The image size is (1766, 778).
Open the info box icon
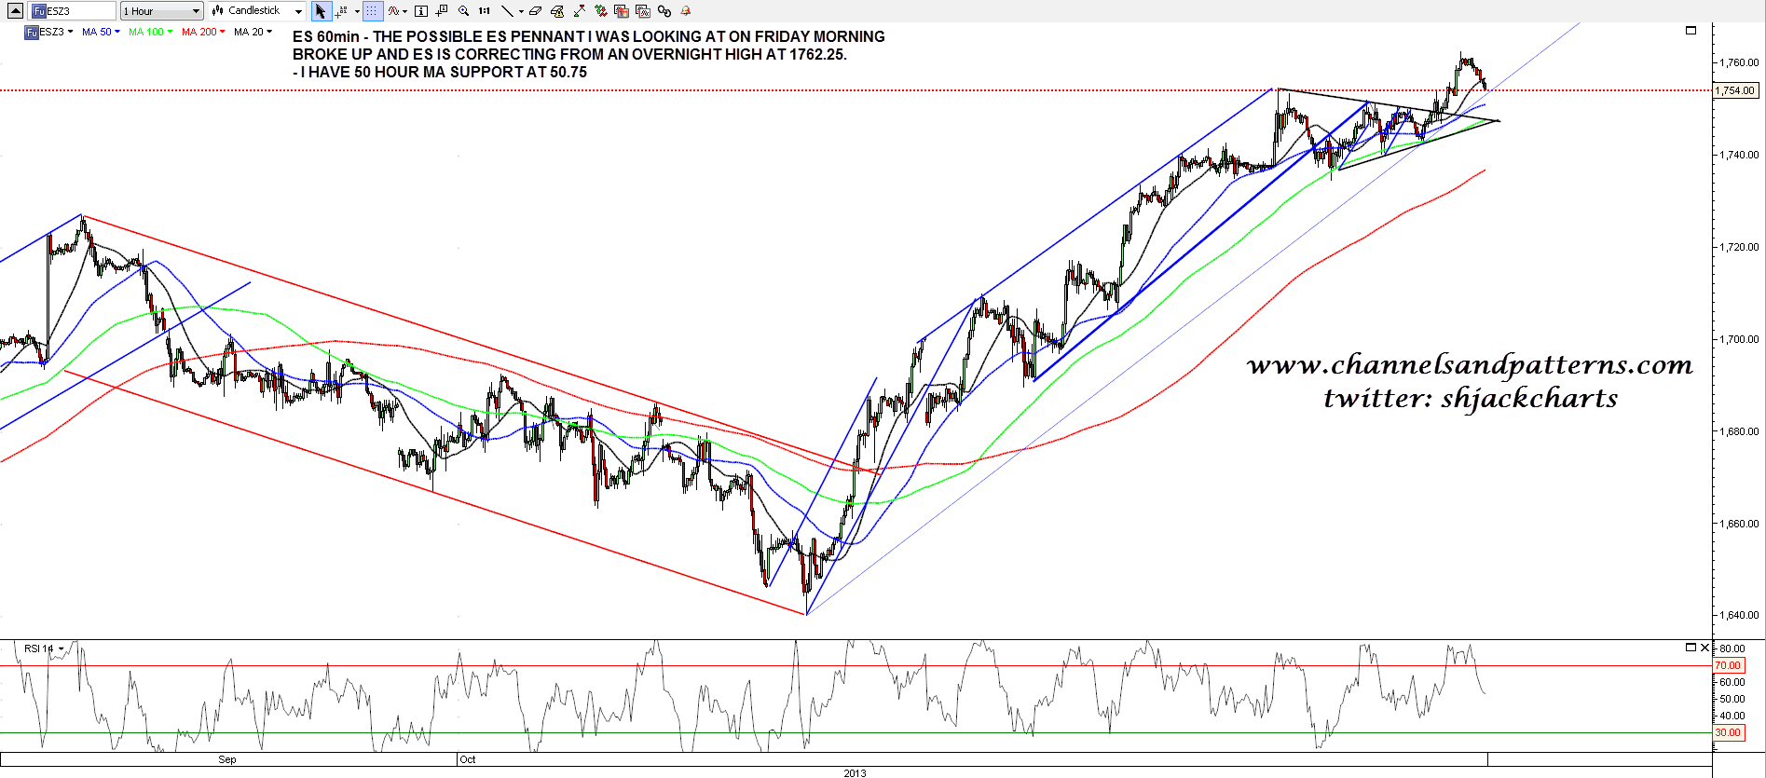click(x=421, y=11)
